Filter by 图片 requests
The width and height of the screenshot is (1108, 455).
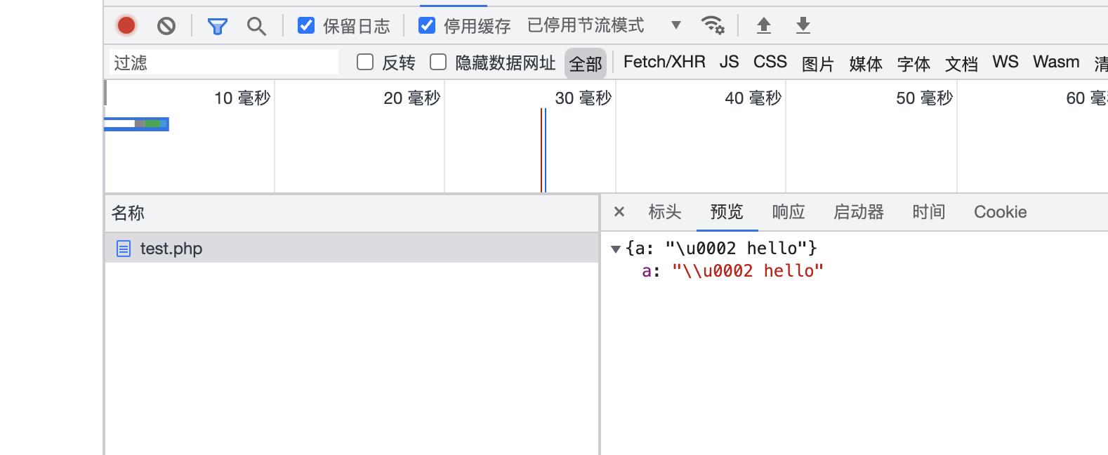tap(818, 64)
